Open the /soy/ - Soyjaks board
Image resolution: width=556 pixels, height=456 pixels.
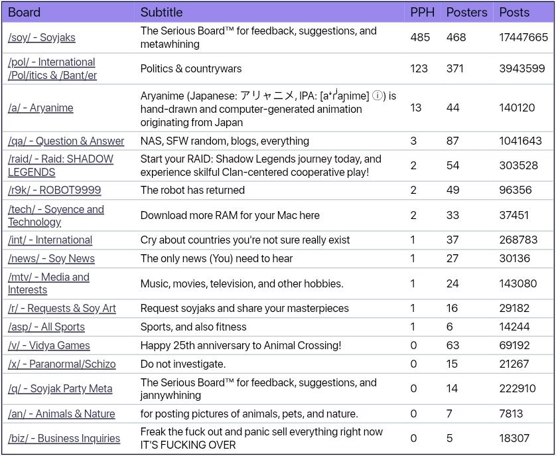(42, 38)
